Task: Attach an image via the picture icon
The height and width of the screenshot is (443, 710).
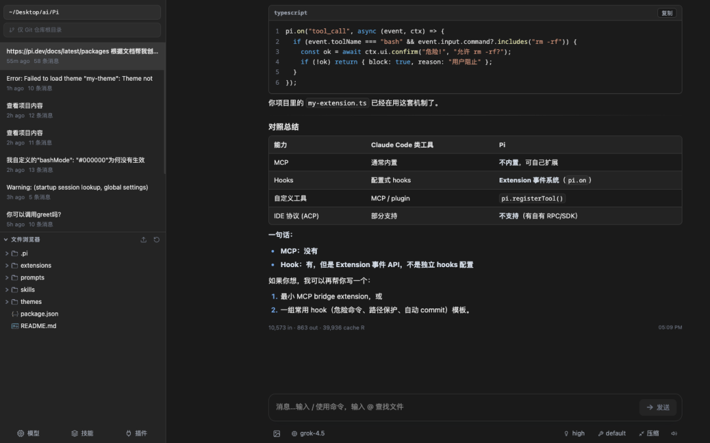Action: 277,434
